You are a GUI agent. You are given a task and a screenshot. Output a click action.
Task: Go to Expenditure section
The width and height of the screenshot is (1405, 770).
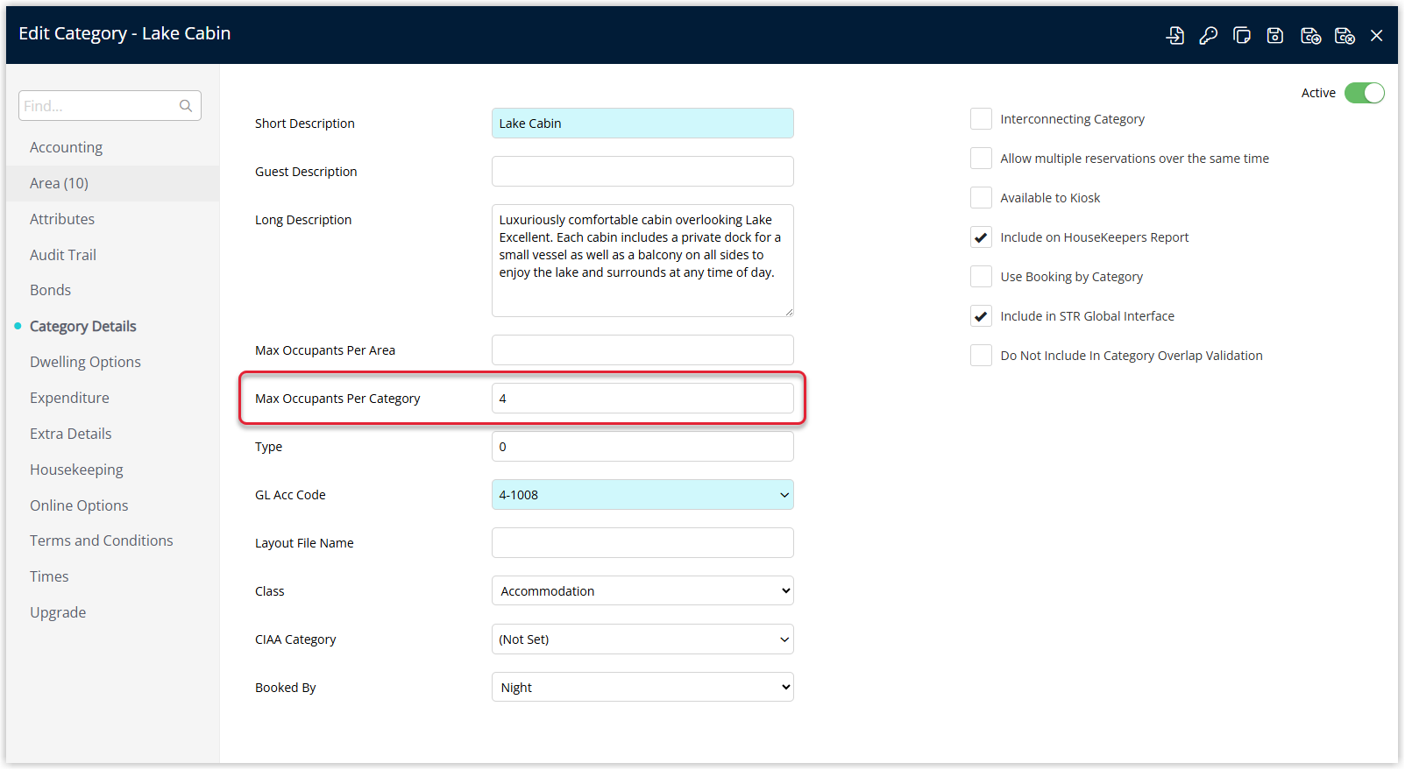(x=69, y=398)
